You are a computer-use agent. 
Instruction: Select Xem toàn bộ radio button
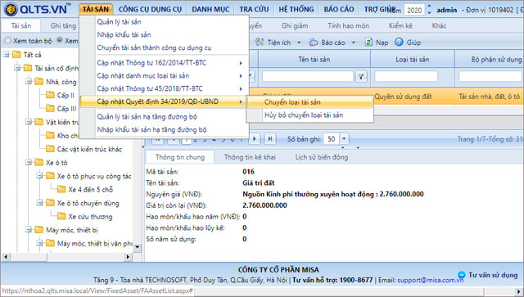coord(7,40)
